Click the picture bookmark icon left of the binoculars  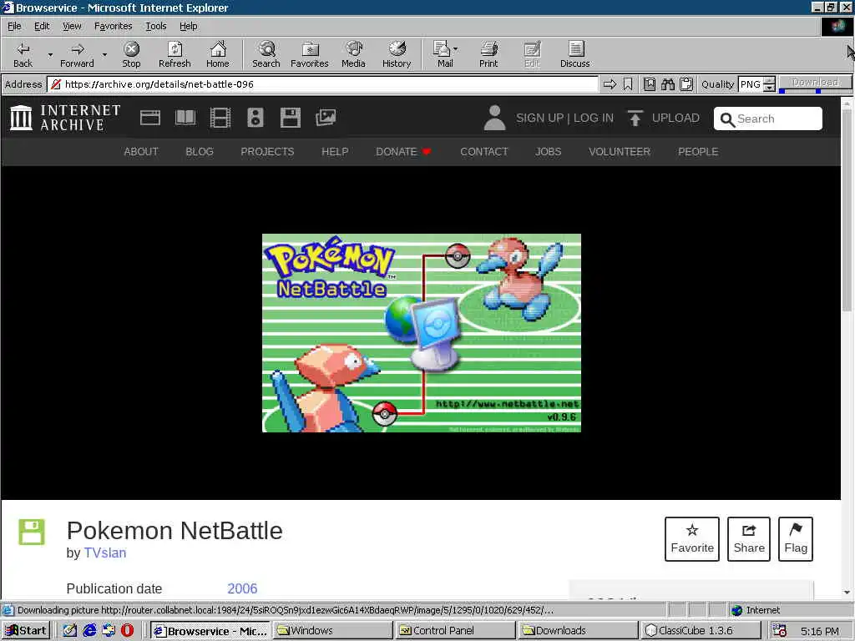tap(650, 84)
